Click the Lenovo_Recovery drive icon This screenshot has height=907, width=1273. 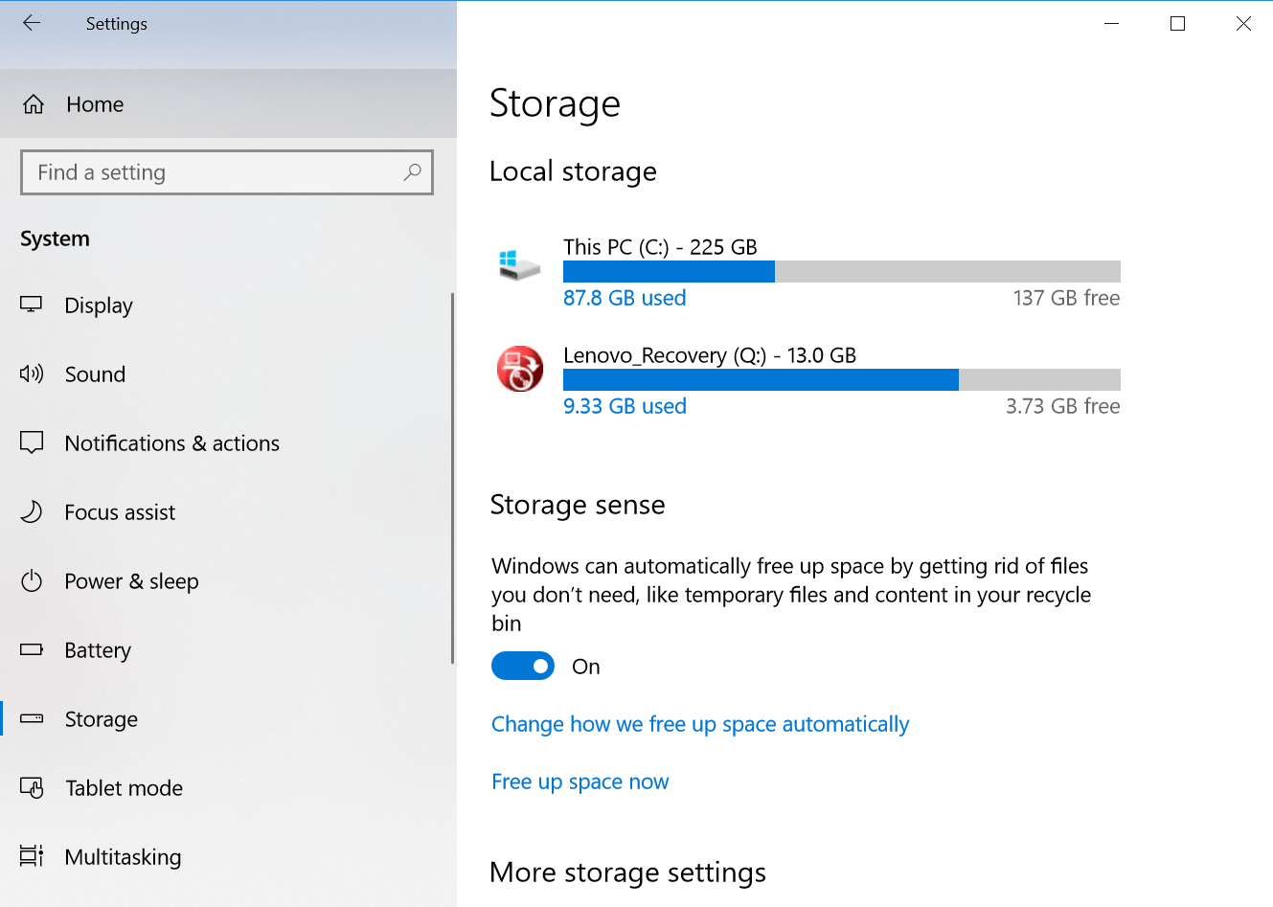518,369
